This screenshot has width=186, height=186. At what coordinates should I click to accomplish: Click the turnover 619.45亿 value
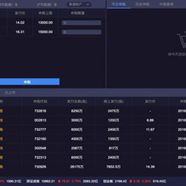(x=160, y=181)
